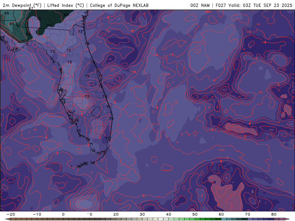The image size is (295, 221).
Task: Click the "60" colorbar scale label
Action: pos(221,214)
